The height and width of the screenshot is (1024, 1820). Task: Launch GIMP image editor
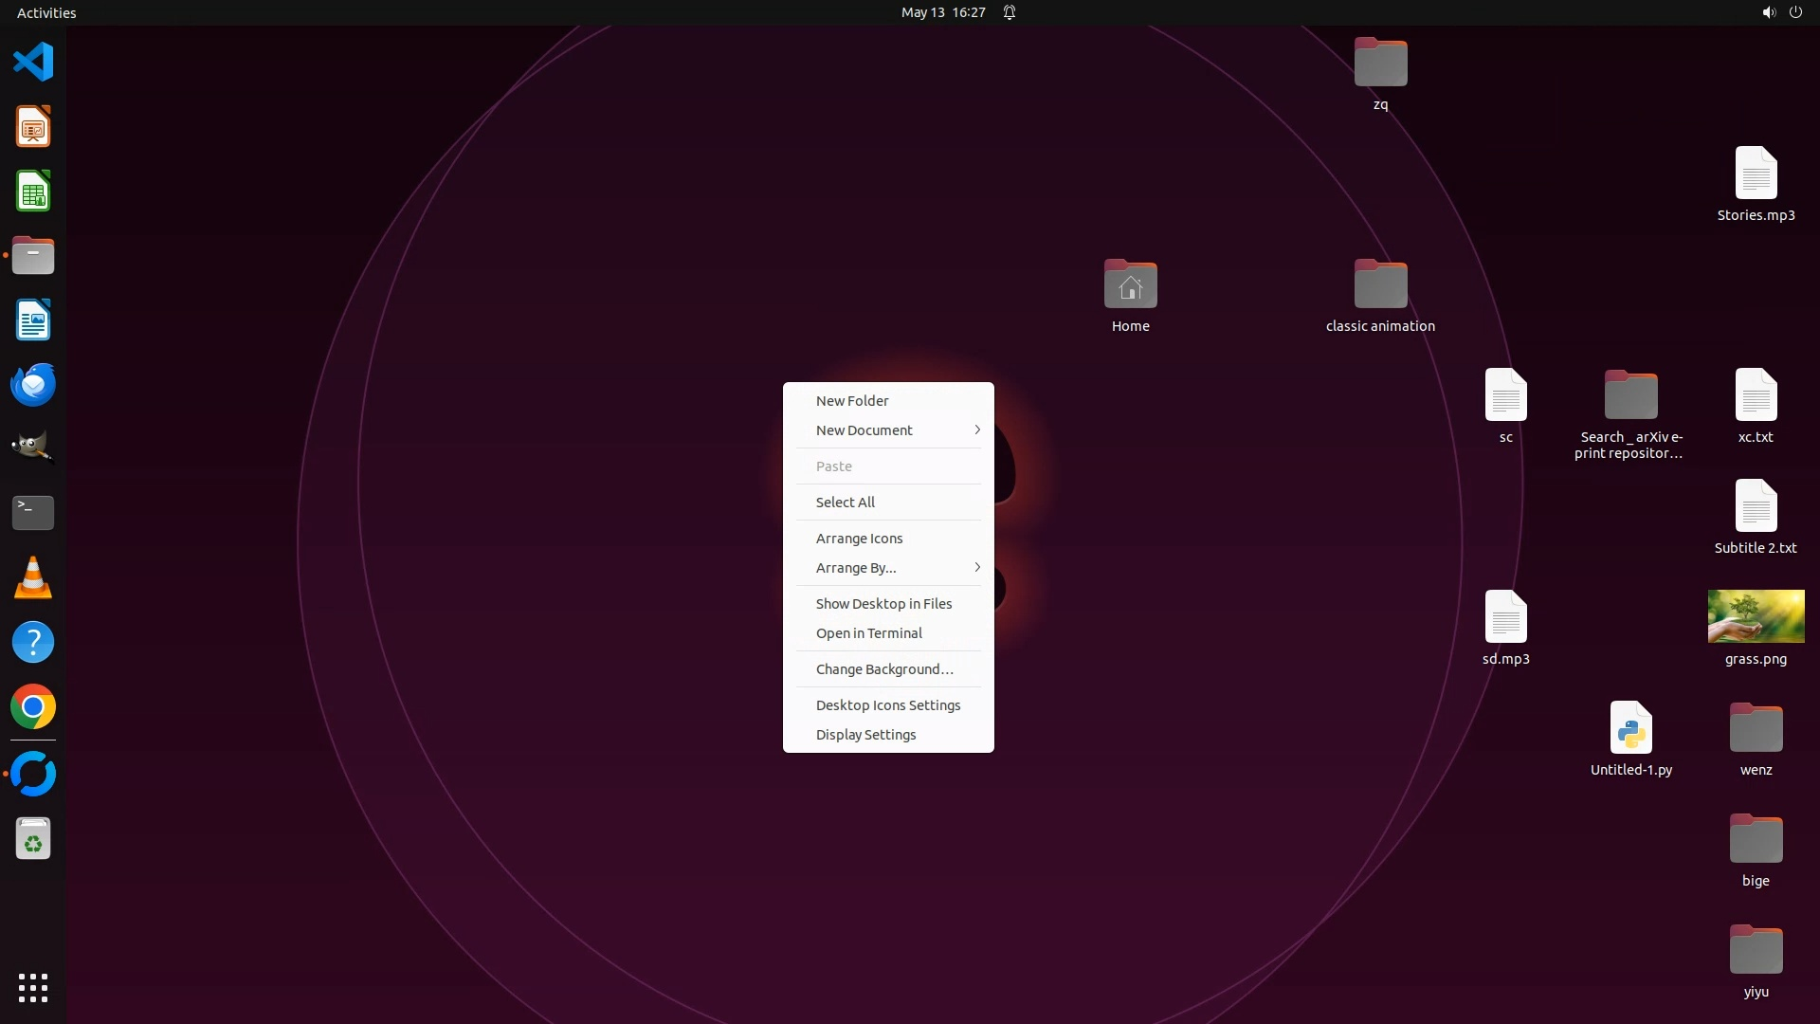coord(33,448)
